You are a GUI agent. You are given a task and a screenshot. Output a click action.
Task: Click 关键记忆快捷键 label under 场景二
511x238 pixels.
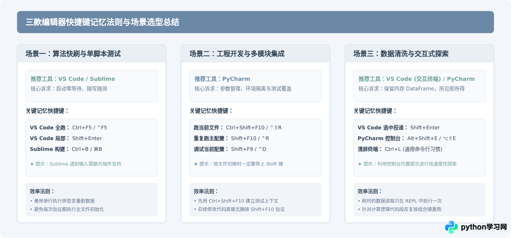pyautogui.click(x=212, y=111)
